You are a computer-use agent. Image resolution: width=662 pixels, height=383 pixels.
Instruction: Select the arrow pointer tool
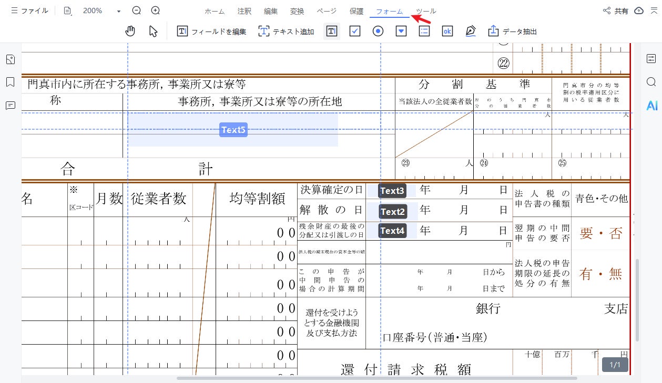point(153,32)
